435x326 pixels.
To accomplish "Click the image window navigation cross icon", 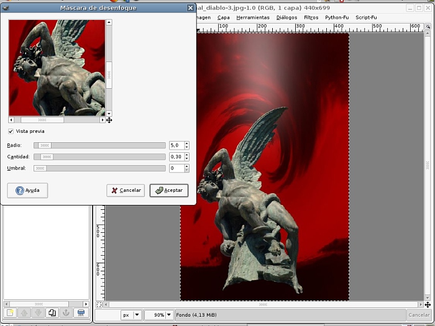I will (428, 304).
